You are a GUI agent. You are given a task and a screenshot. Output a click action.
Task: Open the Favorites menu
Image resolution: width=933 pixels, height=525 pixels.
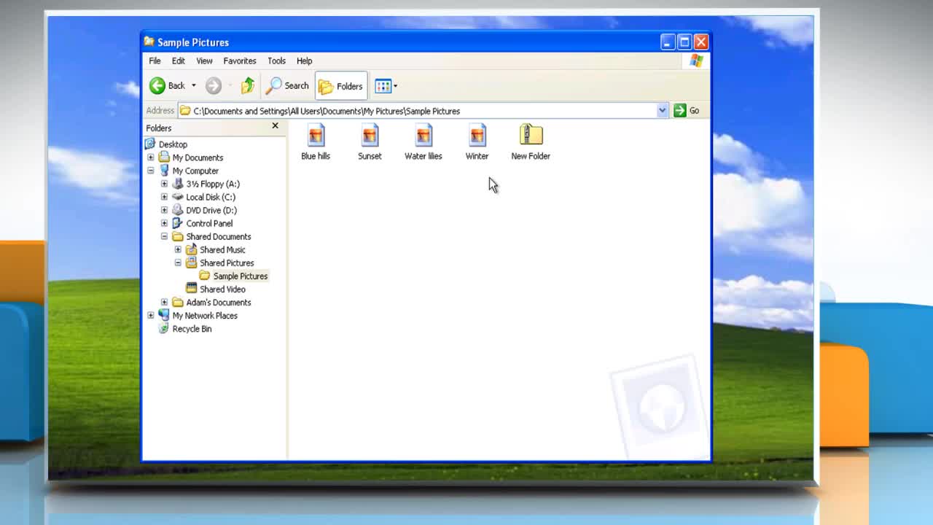pyautogui.click(x=239, y=61)
